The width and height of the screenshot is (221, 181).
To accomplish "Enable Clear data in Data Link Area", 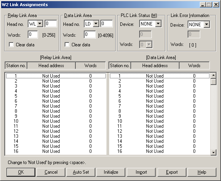I will pos(67,45).
